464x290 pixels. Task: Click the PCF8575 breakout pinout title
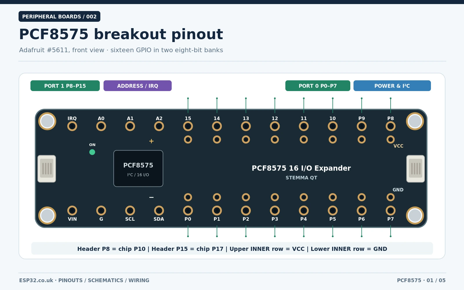[121, 34]
